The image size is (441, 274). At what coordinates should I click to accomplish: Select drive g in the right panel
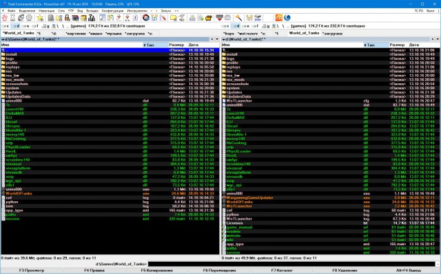tap(265, 26)
